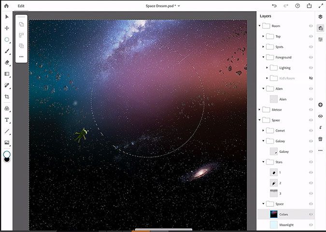The height and width of the screenshot is (232, 326).
Task: Open the Space Dream.psd file name dropdown
Action: click(x=163, y=6)
